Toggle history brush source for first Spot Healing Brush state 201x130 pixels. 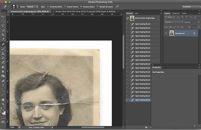click(x=127, y=24)
